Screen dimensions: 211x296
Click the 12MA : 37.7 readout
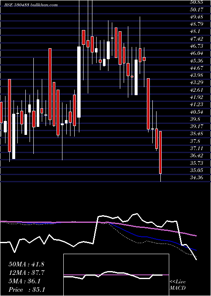(26, 273)
